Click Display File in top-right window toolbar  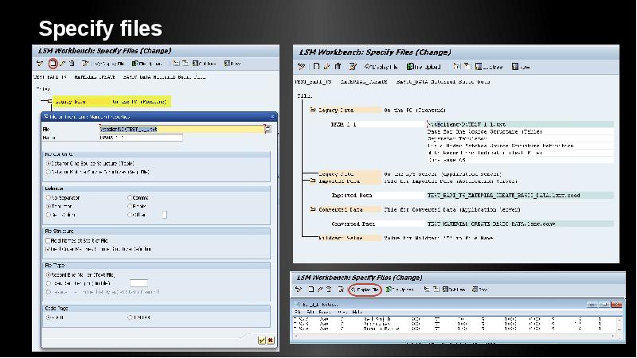coord(381,67)
